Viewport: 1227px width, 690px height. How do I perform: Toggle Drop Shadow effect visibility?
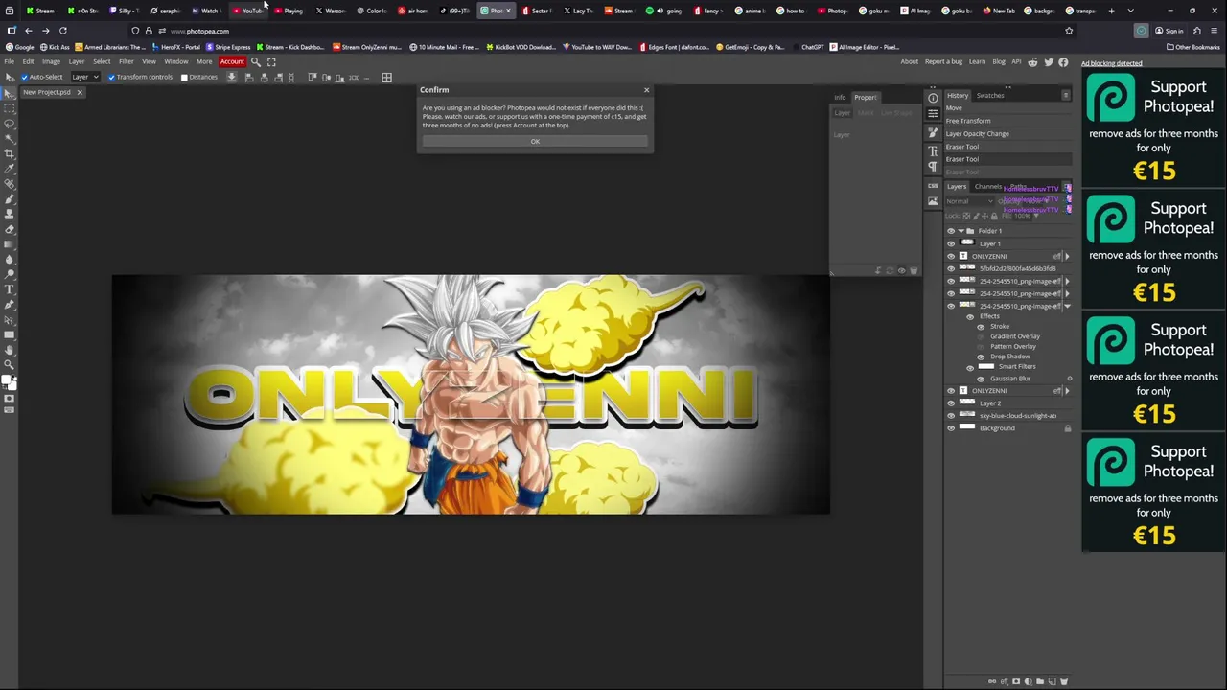(x=981, y=356)
